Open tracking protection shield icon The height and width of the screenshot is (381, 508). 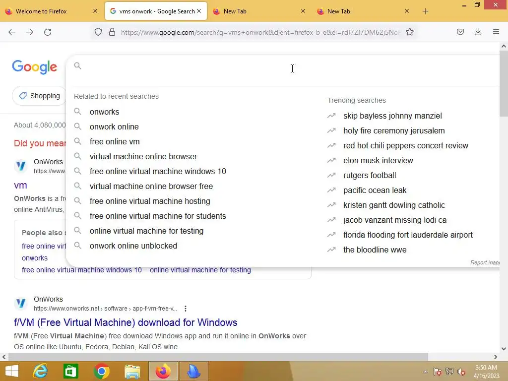(98, 32)
